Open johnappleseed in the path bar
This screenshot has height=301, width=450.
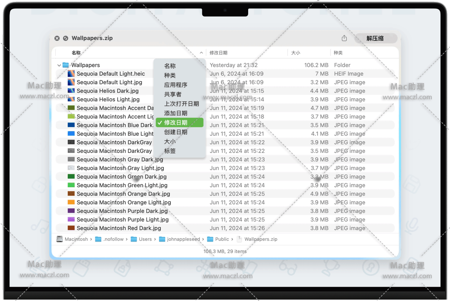(x=183, y=239)
